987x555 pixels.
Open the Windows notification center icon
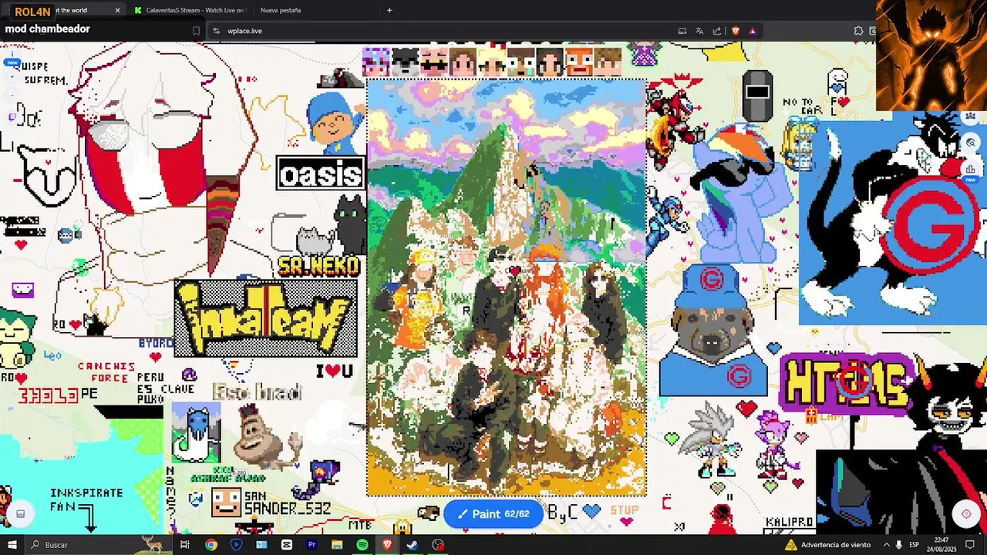coord(970,545)
